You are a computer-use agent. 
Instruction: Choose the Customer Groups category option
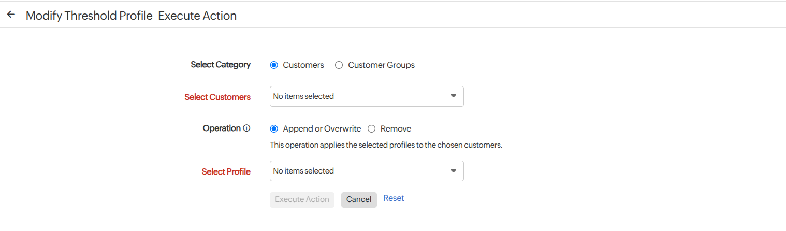[339, 65]
